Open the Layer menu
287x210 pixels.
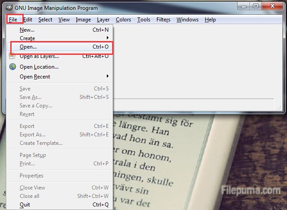click(x=103, y=20)
